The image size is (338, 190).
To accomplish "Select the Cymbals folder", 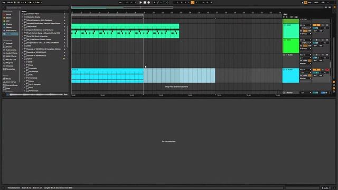I will point(33,68).
